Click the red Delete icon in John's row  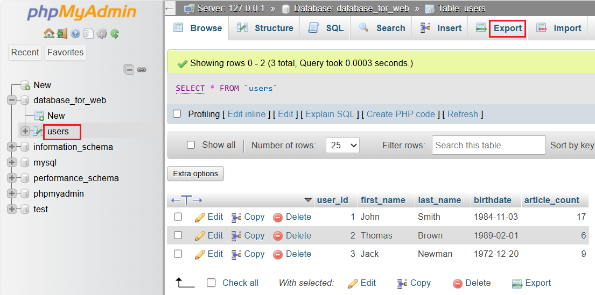[278, 218]
